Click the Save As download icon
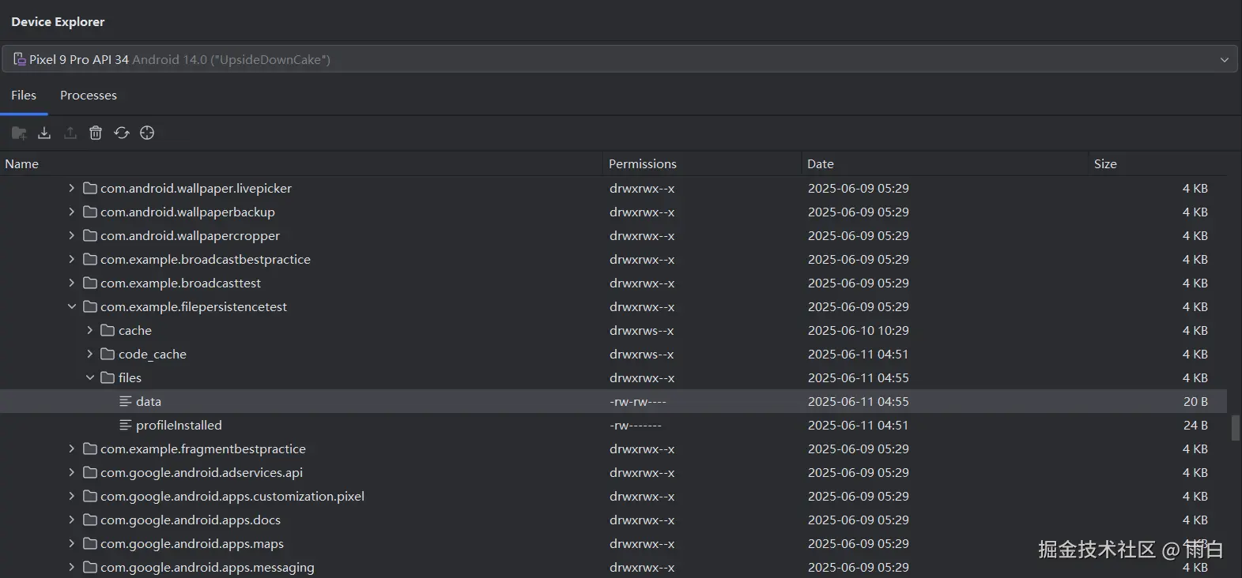Image resolution: width=1242 pixels, height=578 pixels. pyautogui.click(x=44, y=133)
